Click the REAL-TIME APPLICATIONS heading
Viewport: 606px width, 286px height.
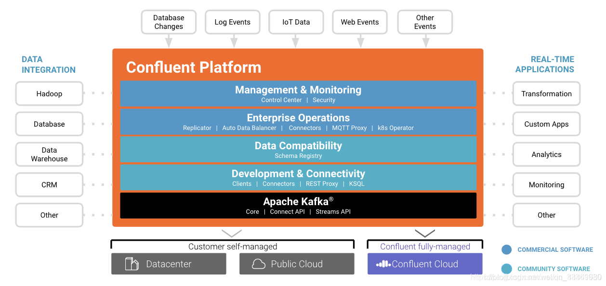pyautogui.click(x=545, y=65)
